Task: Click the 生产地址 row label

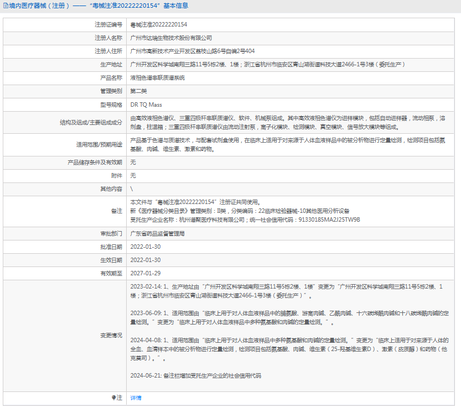Action: click(x=111, y=64)
